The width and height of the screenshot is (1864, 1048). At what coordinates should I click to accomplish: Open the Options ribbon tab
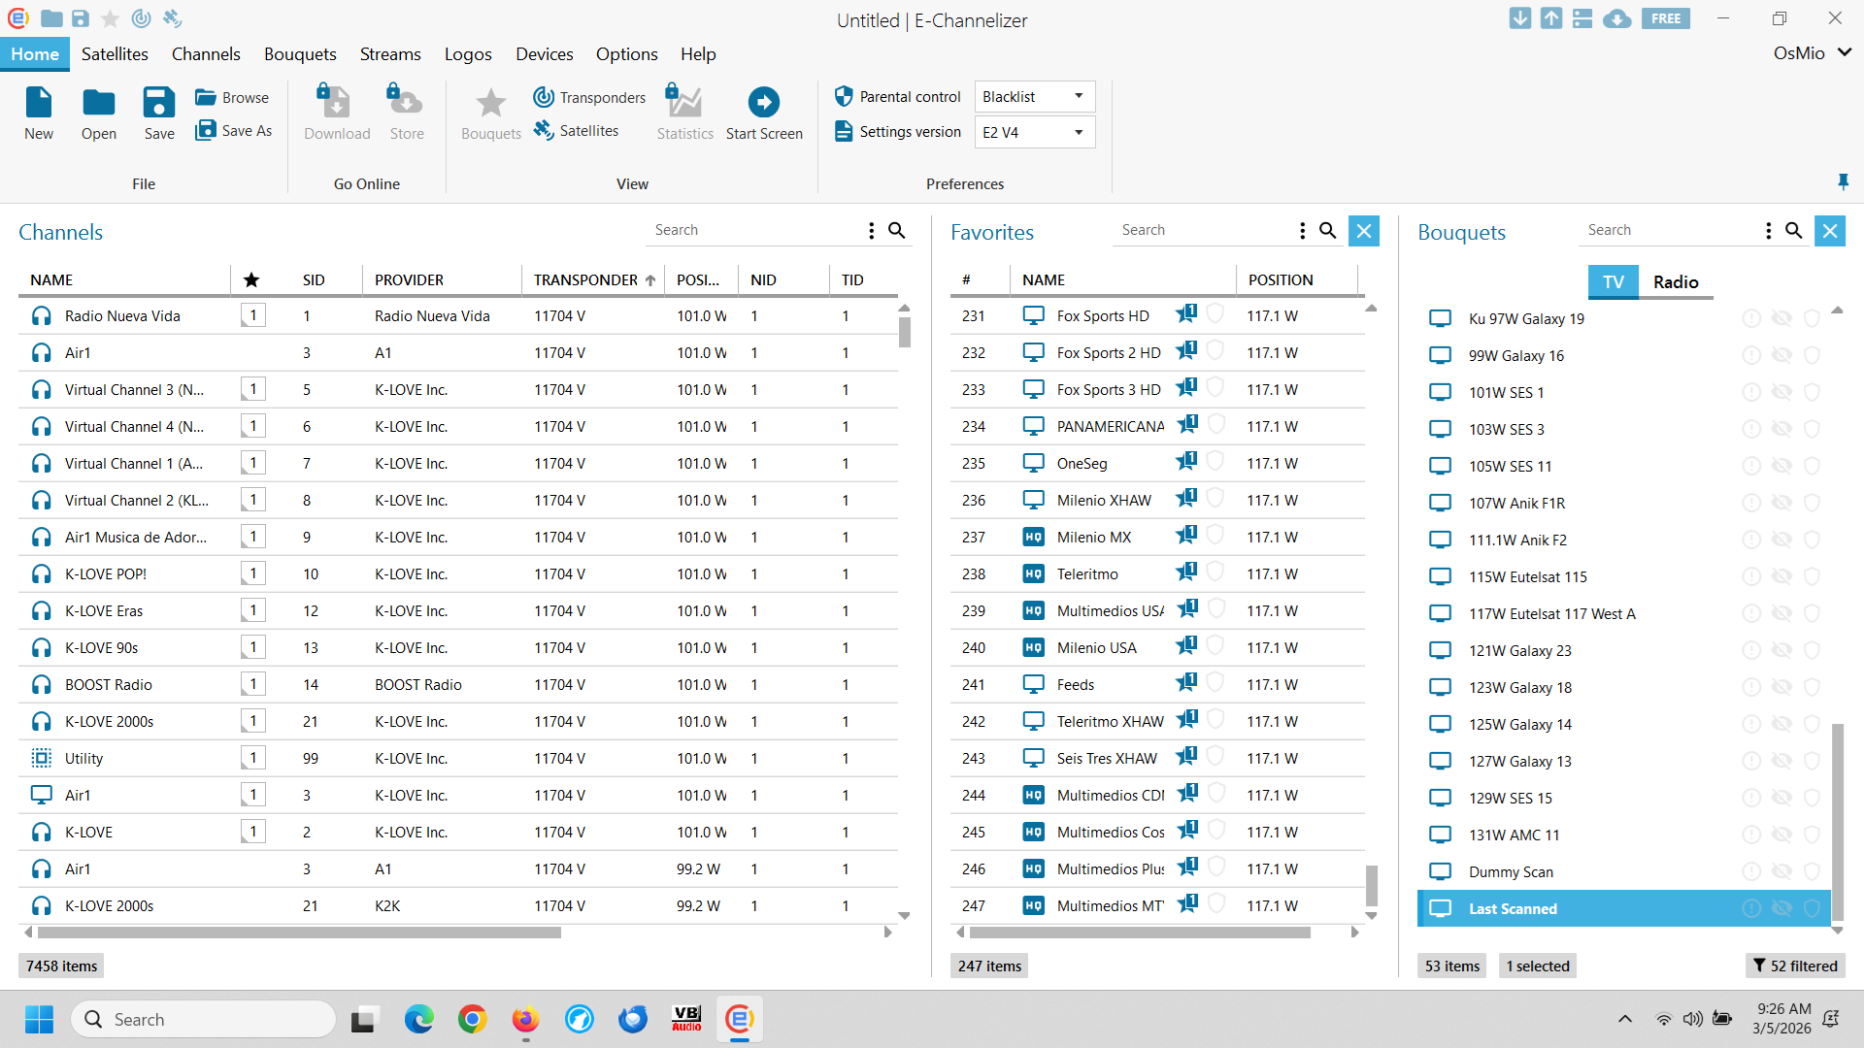(626, 54)
